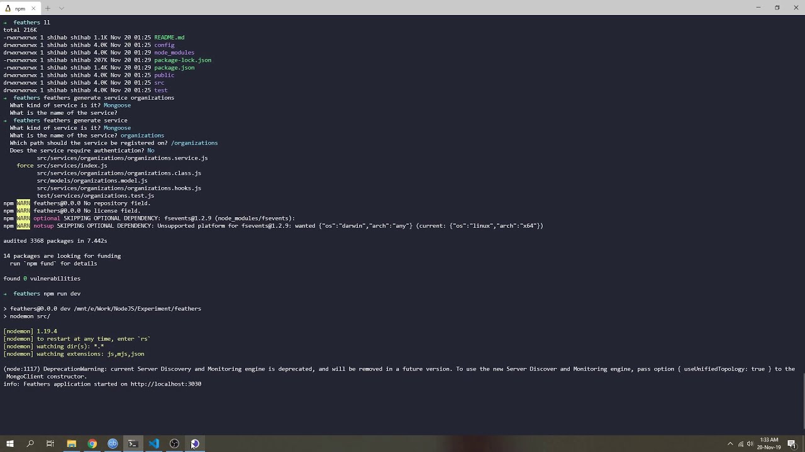The height and width of the screenshot is (452, 805).
Task: Restore down the terminal window
Action: click(777, 8)
